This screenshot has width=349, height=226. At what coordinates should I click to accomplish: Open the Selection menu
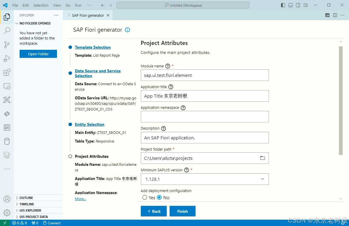pos(41,5)
